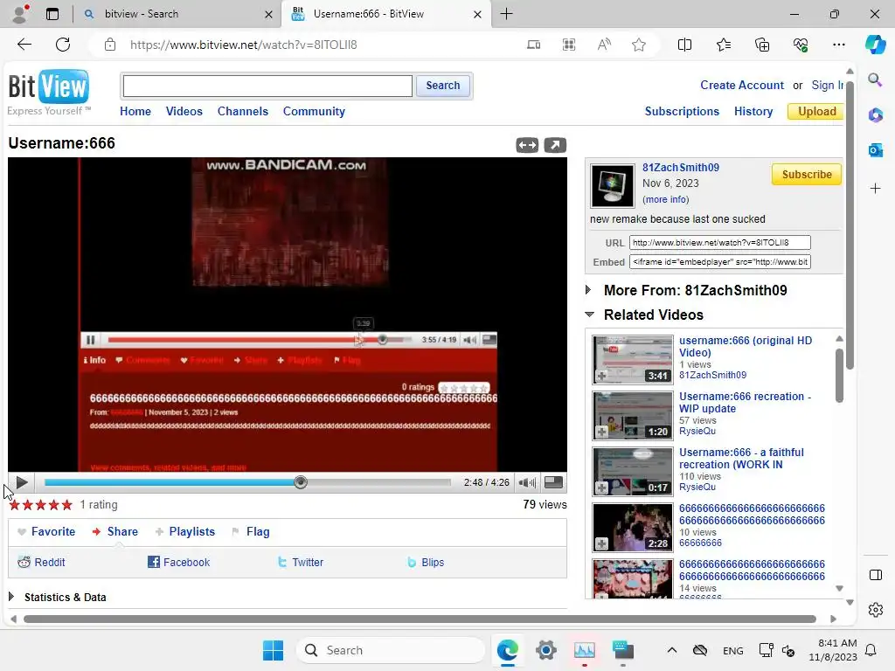Click the widen player arrows icon

point(527,145)
